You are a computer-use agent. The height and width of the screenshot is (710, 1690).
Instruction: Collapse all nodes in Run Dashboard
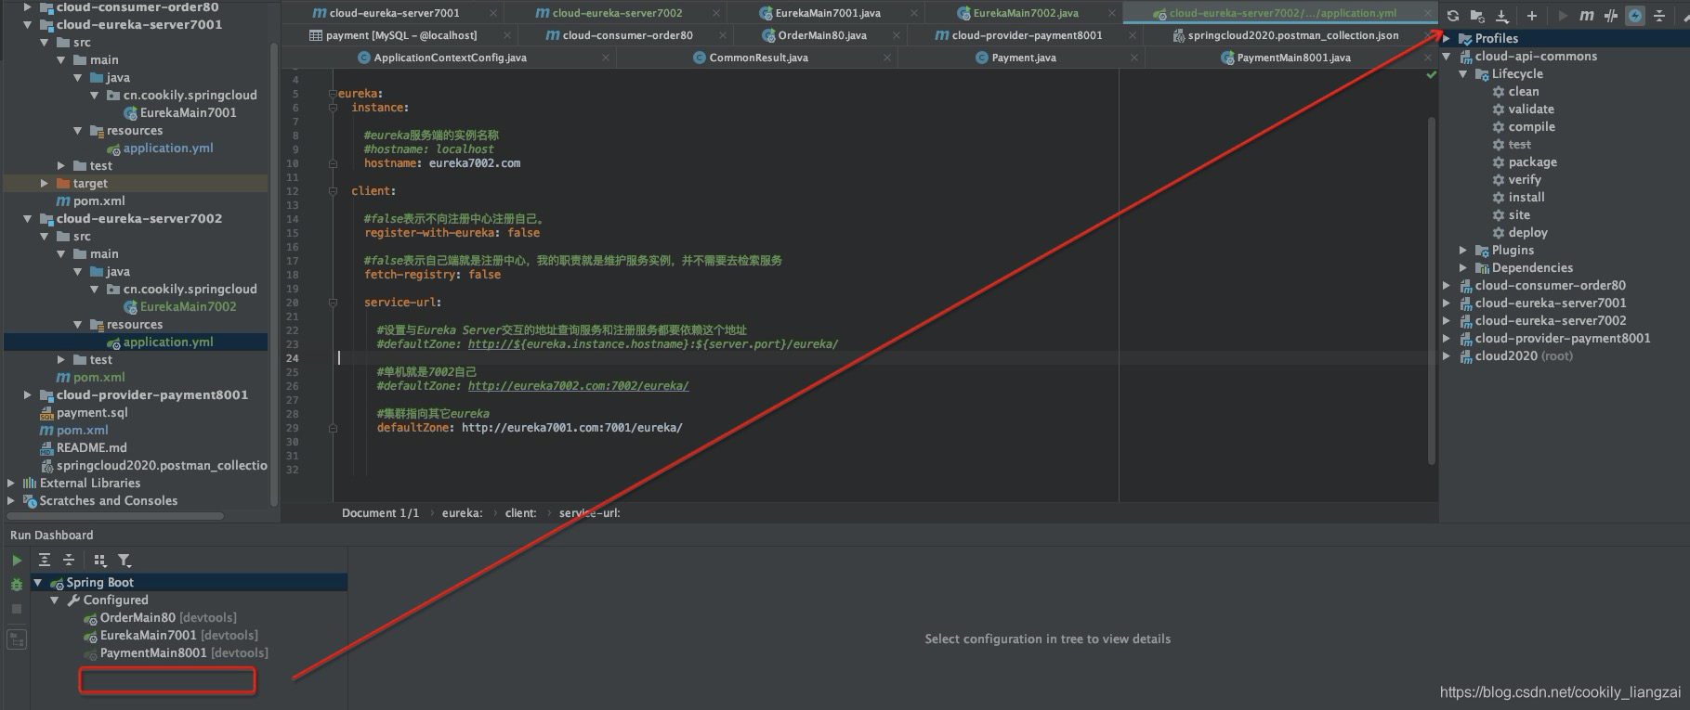pyautogui.click(x=69, y=560)
